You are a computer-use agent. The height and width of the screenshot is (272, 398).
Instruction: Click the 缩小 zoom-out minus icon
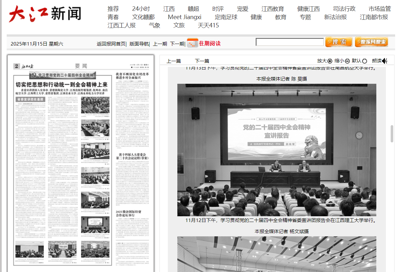click(347, 61)
